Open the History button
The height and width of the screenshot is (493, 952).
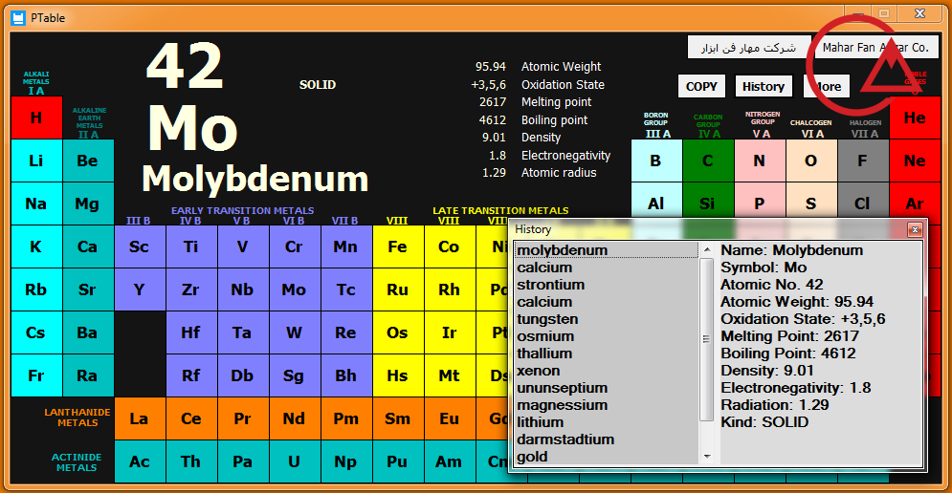[x=763, y=86]
